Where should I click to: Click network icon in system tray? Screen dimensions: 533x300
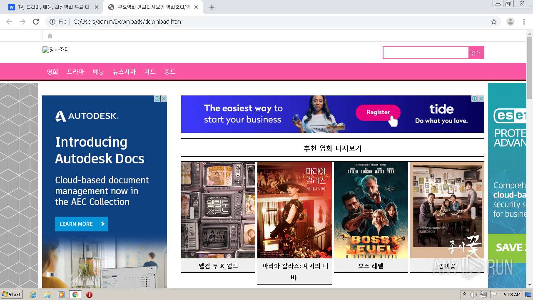483,295
